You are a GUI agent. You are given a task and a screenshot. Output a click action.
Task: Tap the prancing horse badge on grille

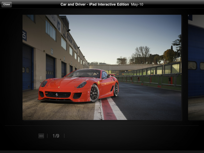pyautogui.click(x=57, y=94)
